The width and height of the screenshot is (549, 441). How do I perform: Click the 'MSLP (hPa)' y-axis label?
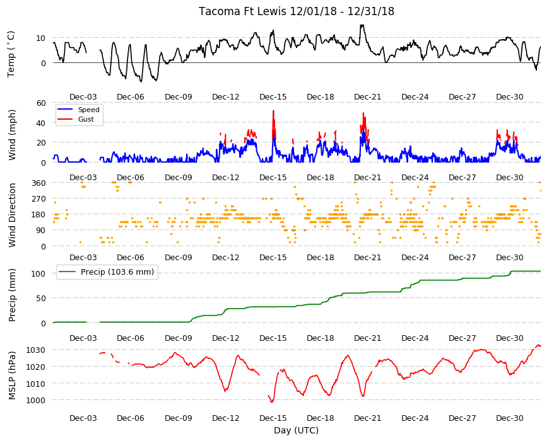12,375
